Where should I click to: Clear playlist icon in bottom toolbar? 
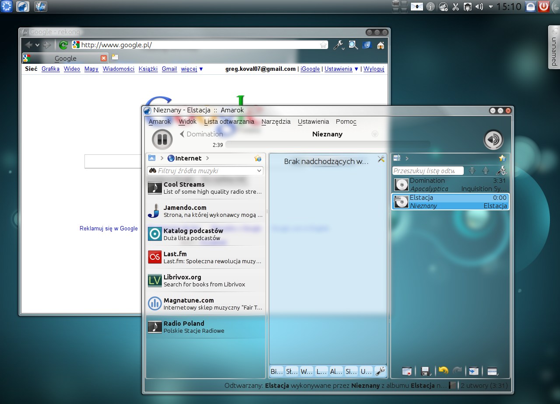(x=406, y=372)
